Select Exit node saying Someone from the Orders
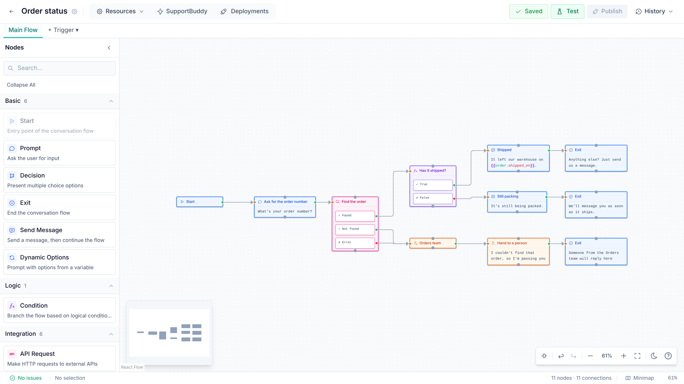 (596, 251)
